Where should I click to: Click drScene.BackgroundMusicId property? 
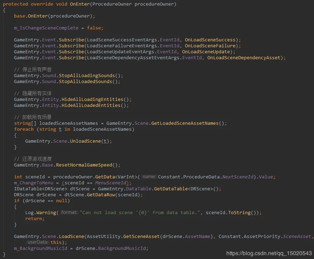pos(110,248)
